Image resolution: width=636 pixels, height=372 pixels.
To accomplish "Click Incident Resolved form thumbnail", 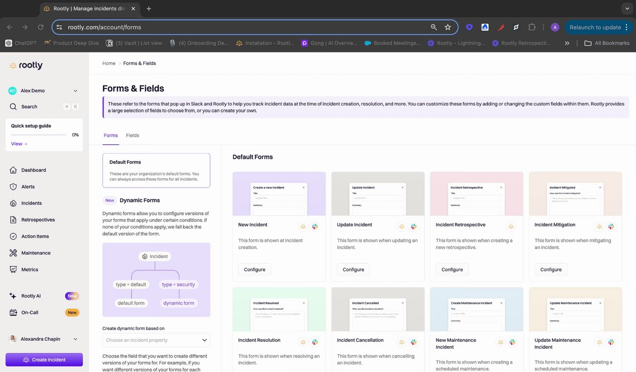I will pos(279,310).
